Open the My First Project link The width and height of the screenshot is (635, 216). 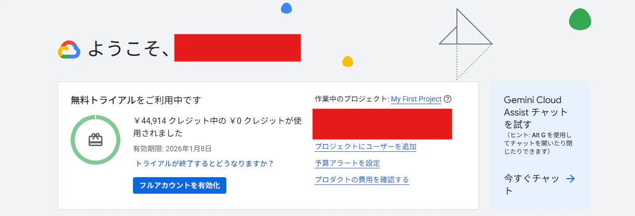click(416, 99)
